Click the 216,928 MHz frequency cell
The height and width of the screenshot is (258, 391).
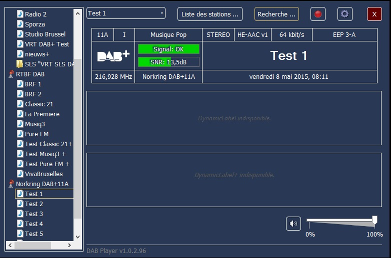point(113,76)
